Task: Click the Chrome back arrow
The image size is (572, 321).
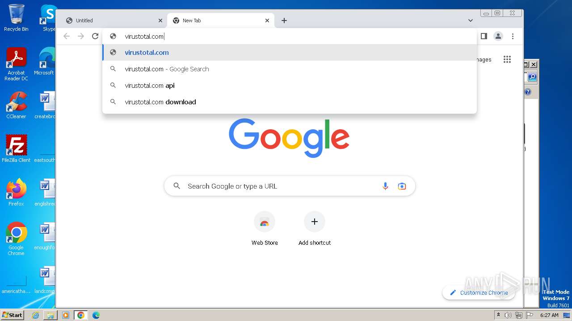Action: [x=67, y=36]
